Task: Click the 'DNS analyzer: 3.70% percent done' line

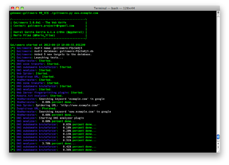Action: (x=43, y=144)
